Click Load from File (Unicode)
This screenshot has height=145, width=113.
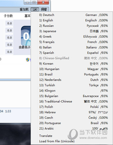[x=72, y=141]
